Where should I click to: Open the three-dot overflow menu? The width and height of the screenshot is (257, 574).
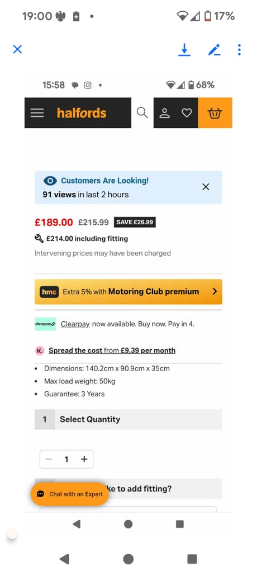[x=239, y=50]
